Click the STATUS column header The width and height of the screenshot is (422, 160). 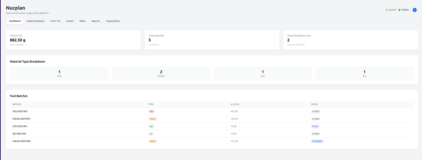(x=314, y=104)
